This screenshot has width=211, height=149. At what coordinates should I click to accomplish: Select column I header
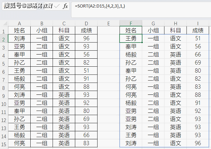pos(198,23)
